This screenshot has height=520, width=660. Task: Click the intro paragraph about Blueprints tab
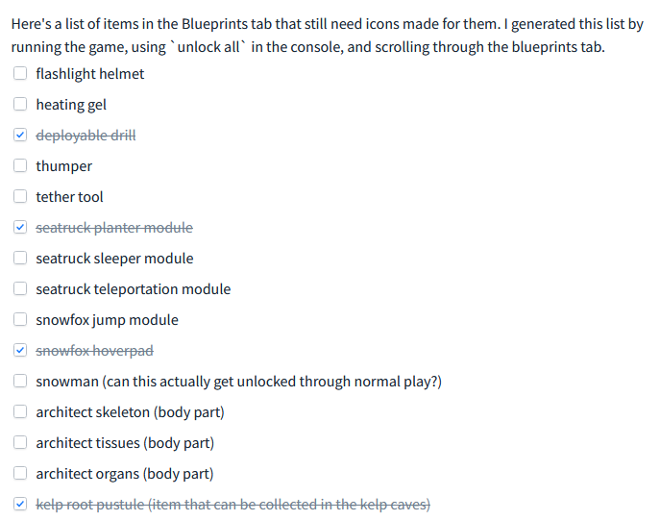tap(327, 36)
